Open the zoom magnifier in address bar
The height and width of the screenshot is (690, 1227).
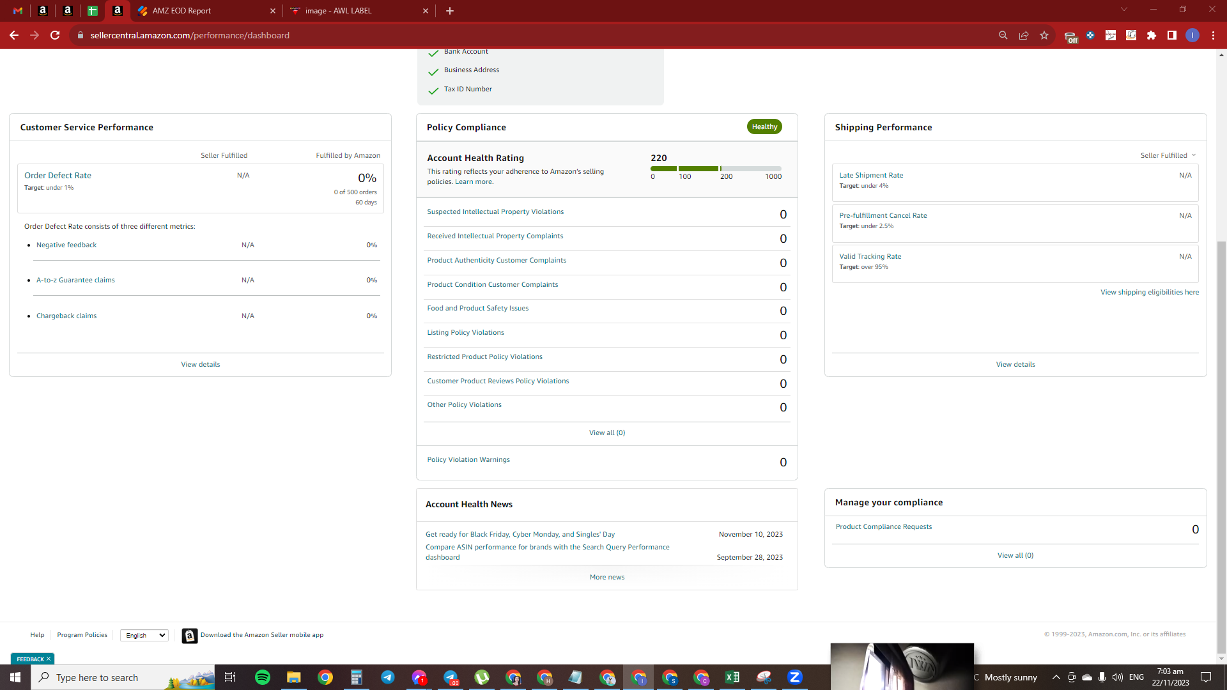pyautogui.click(x=1003, y=35)
